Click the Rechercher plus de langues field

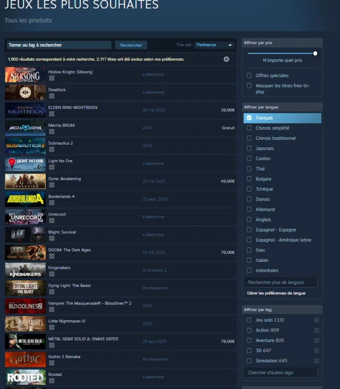tap(281, 283)
